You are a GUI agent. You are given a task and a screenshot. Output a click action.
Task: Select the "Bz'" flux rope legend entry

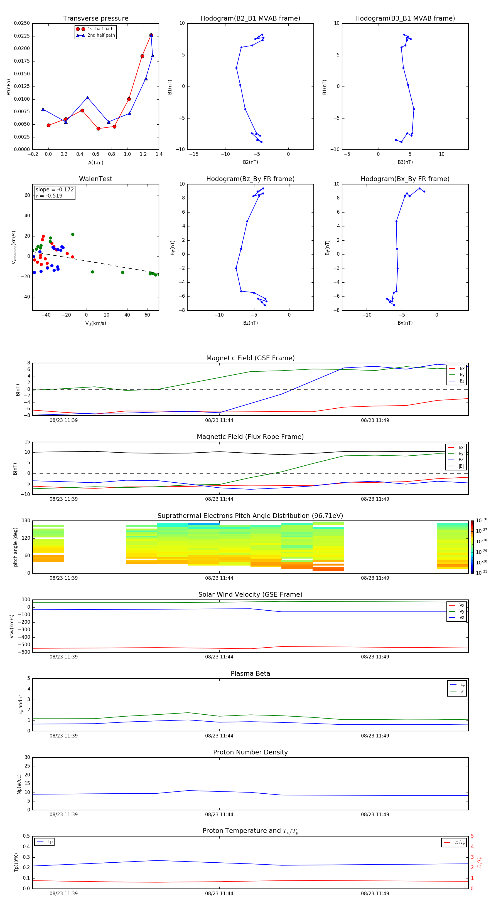456,460
